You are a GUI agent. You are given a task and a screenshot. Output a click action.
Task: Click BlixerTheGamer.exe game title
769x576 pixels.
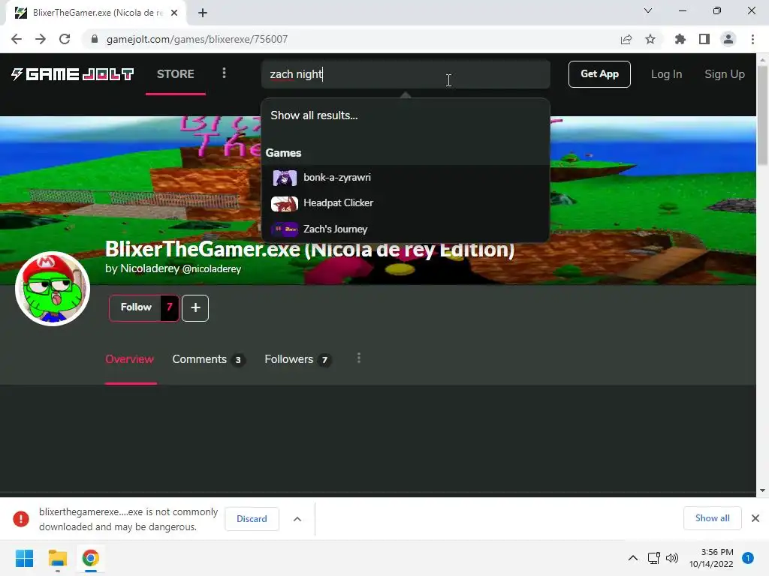[x=310, y=249]
